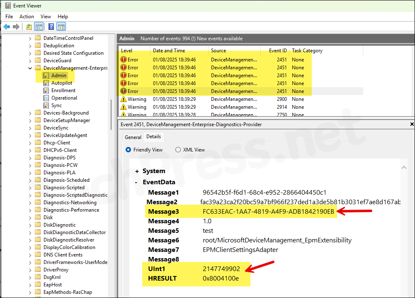Click the Message1 GUID value

pos(265,193)
